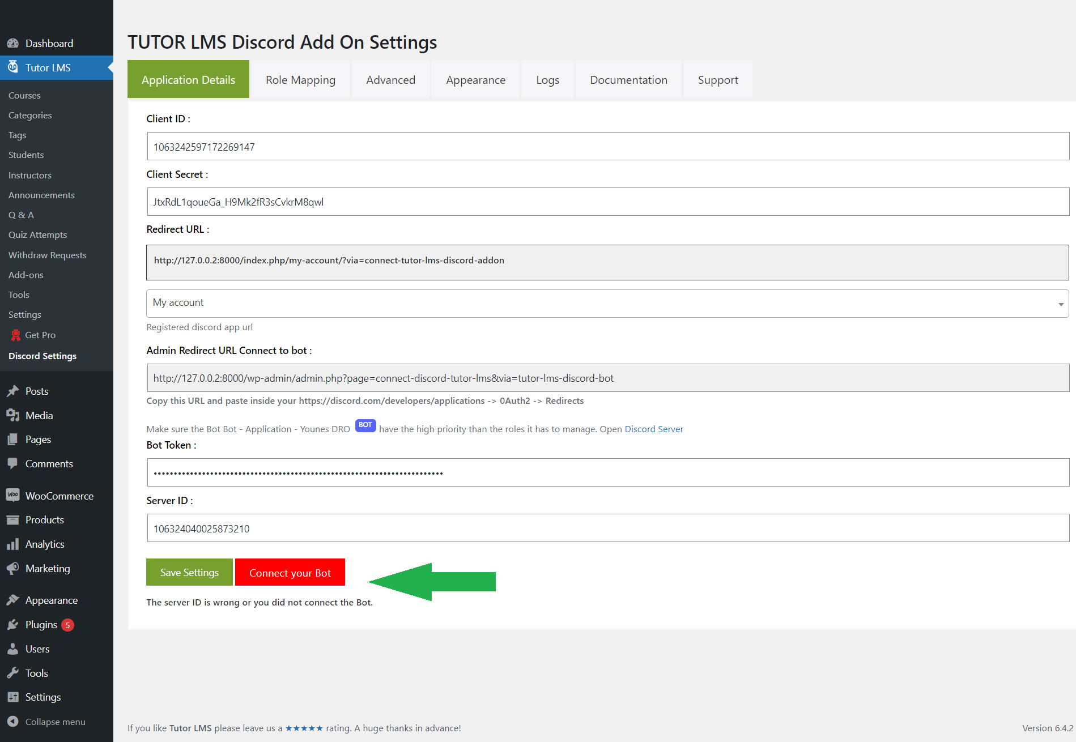Click the Marketing megaphone icon
Viewport: 1076px width, 742px height.
coord(12,568)
